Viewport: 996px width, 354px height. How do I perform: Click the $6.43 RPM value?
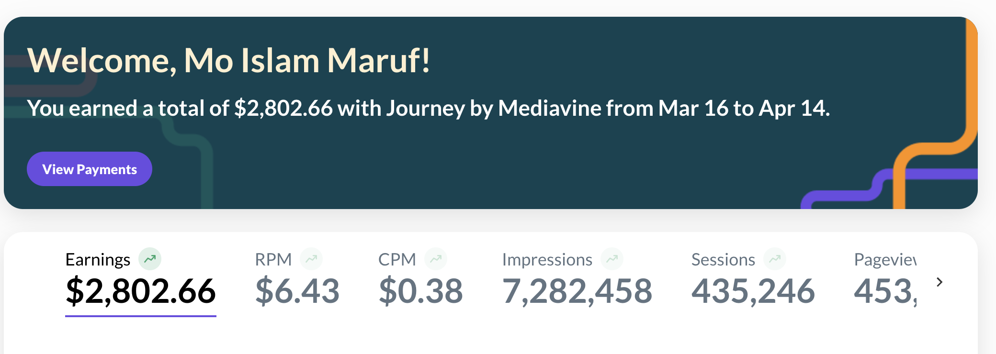click(297, 291)
